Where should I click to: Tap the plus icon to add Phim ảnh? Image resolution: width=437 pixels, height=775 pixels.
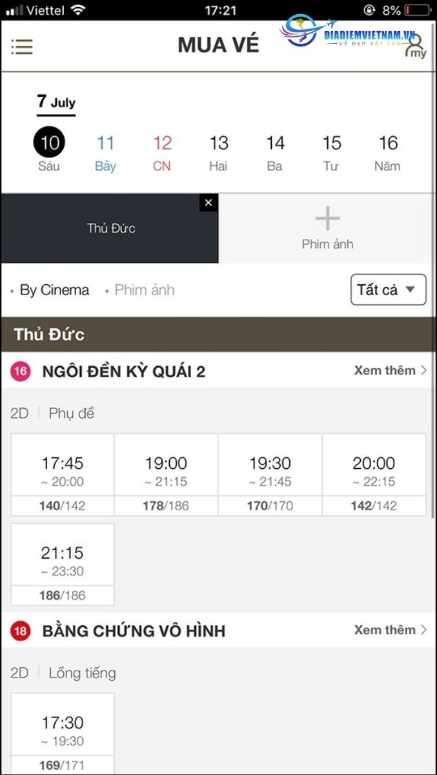(327, 220)
